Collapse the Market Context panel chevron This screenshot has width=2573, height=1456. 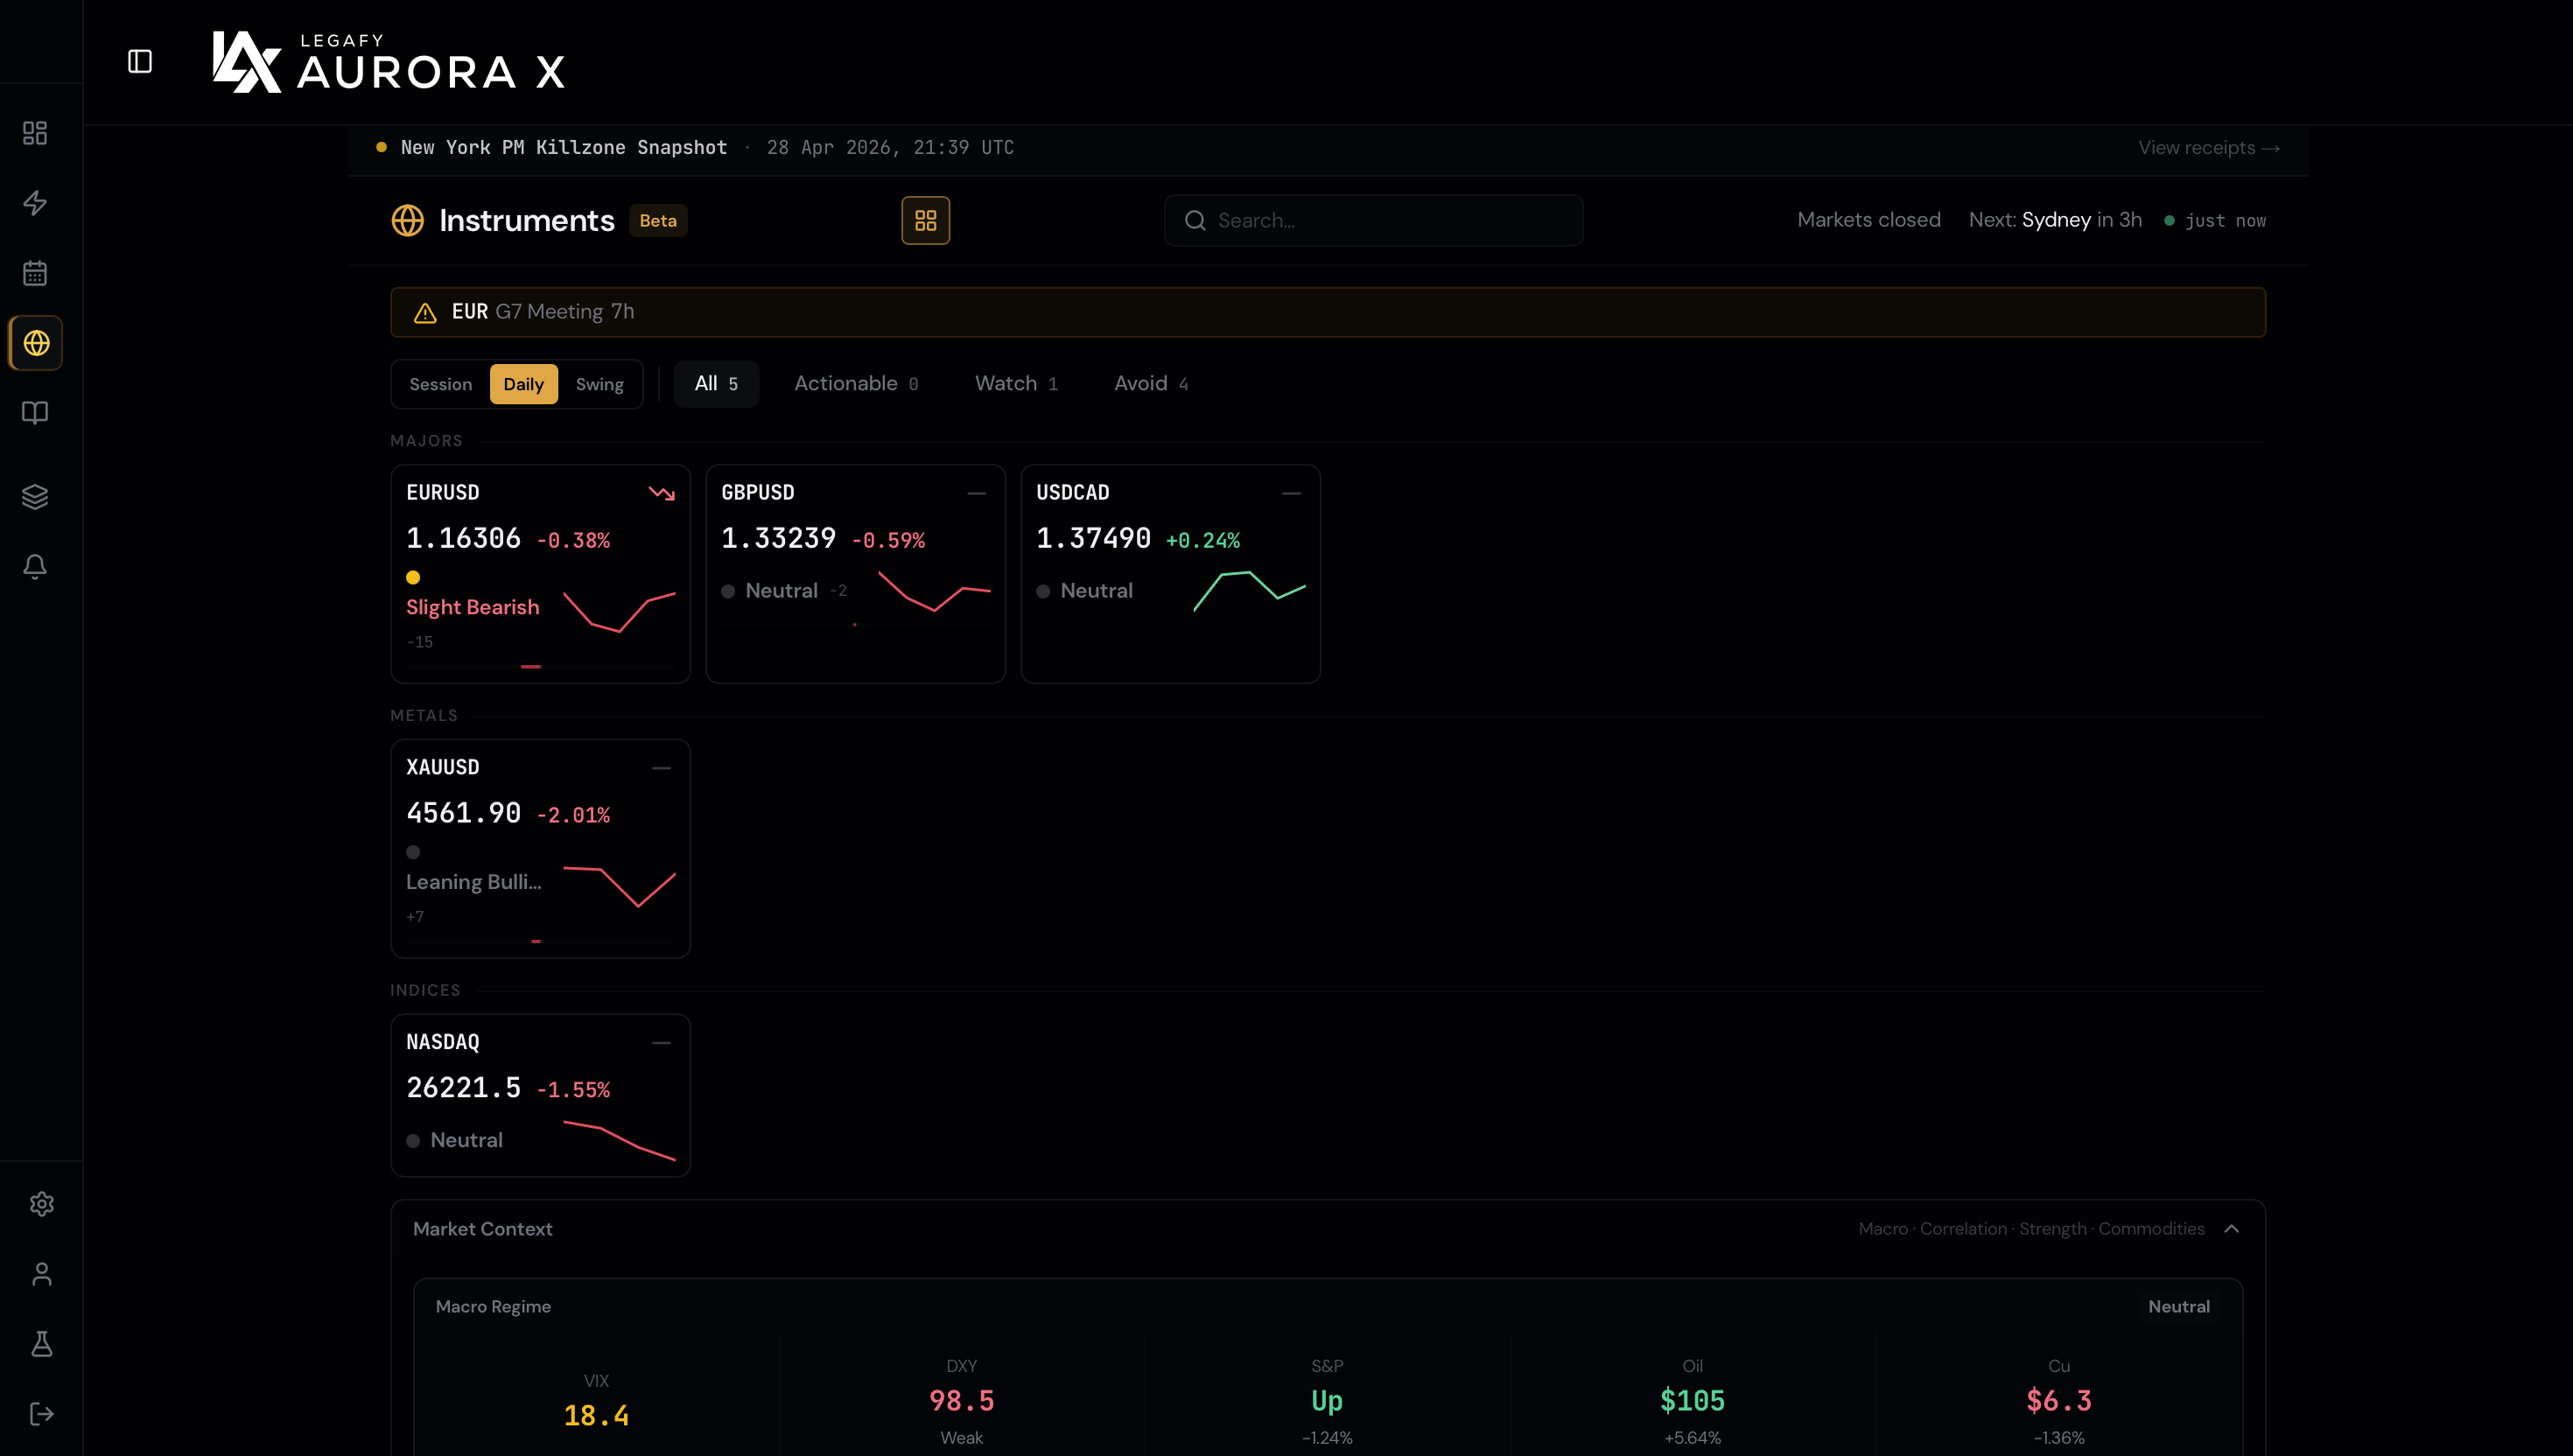2231,1229
